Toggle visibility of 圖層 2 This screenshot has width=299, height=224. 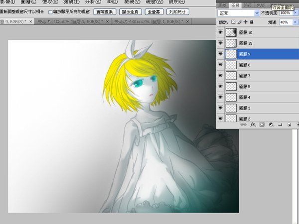[x=220, y=118]
